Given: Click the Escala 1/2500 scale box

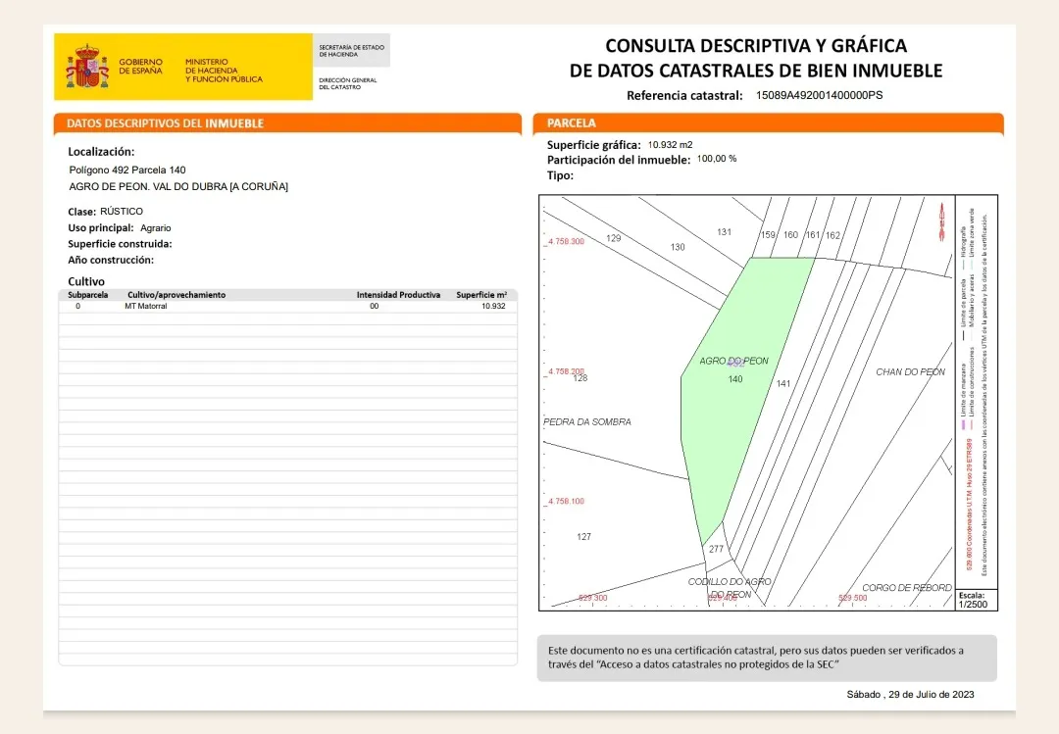Looking at the screenshot, I should tap(977, 600).
